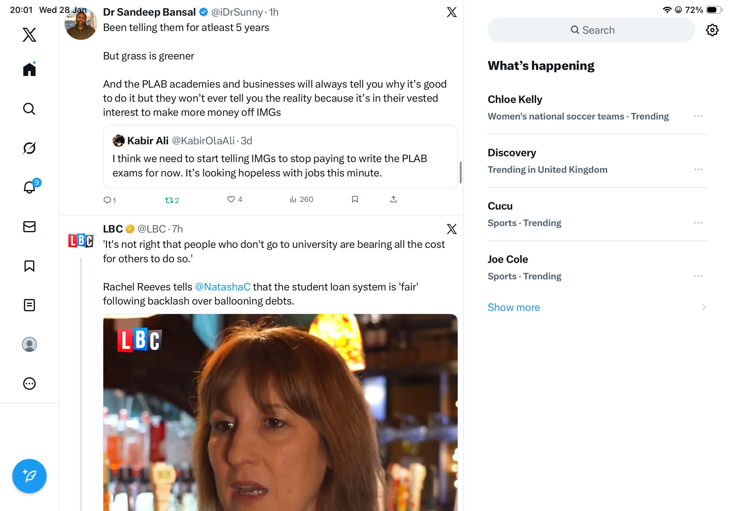Click the timeline scrollbar handle
This screenshot has width=732, height=511.
point(460,172)
